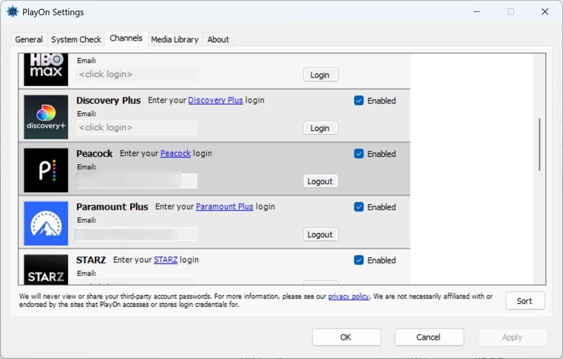
Task: Click the Discovery+ channel logo
Action: [46, 117]
